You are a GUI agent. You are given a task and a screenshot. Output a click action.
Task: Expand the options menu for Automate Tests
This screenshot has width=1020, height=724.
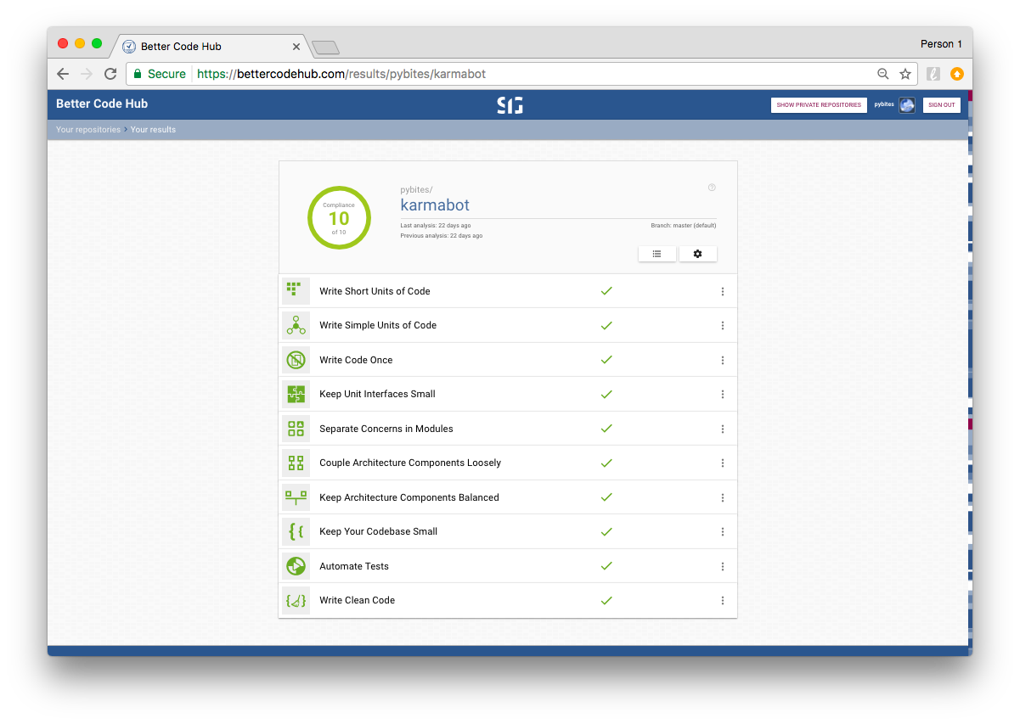click(x=723, y=566)
